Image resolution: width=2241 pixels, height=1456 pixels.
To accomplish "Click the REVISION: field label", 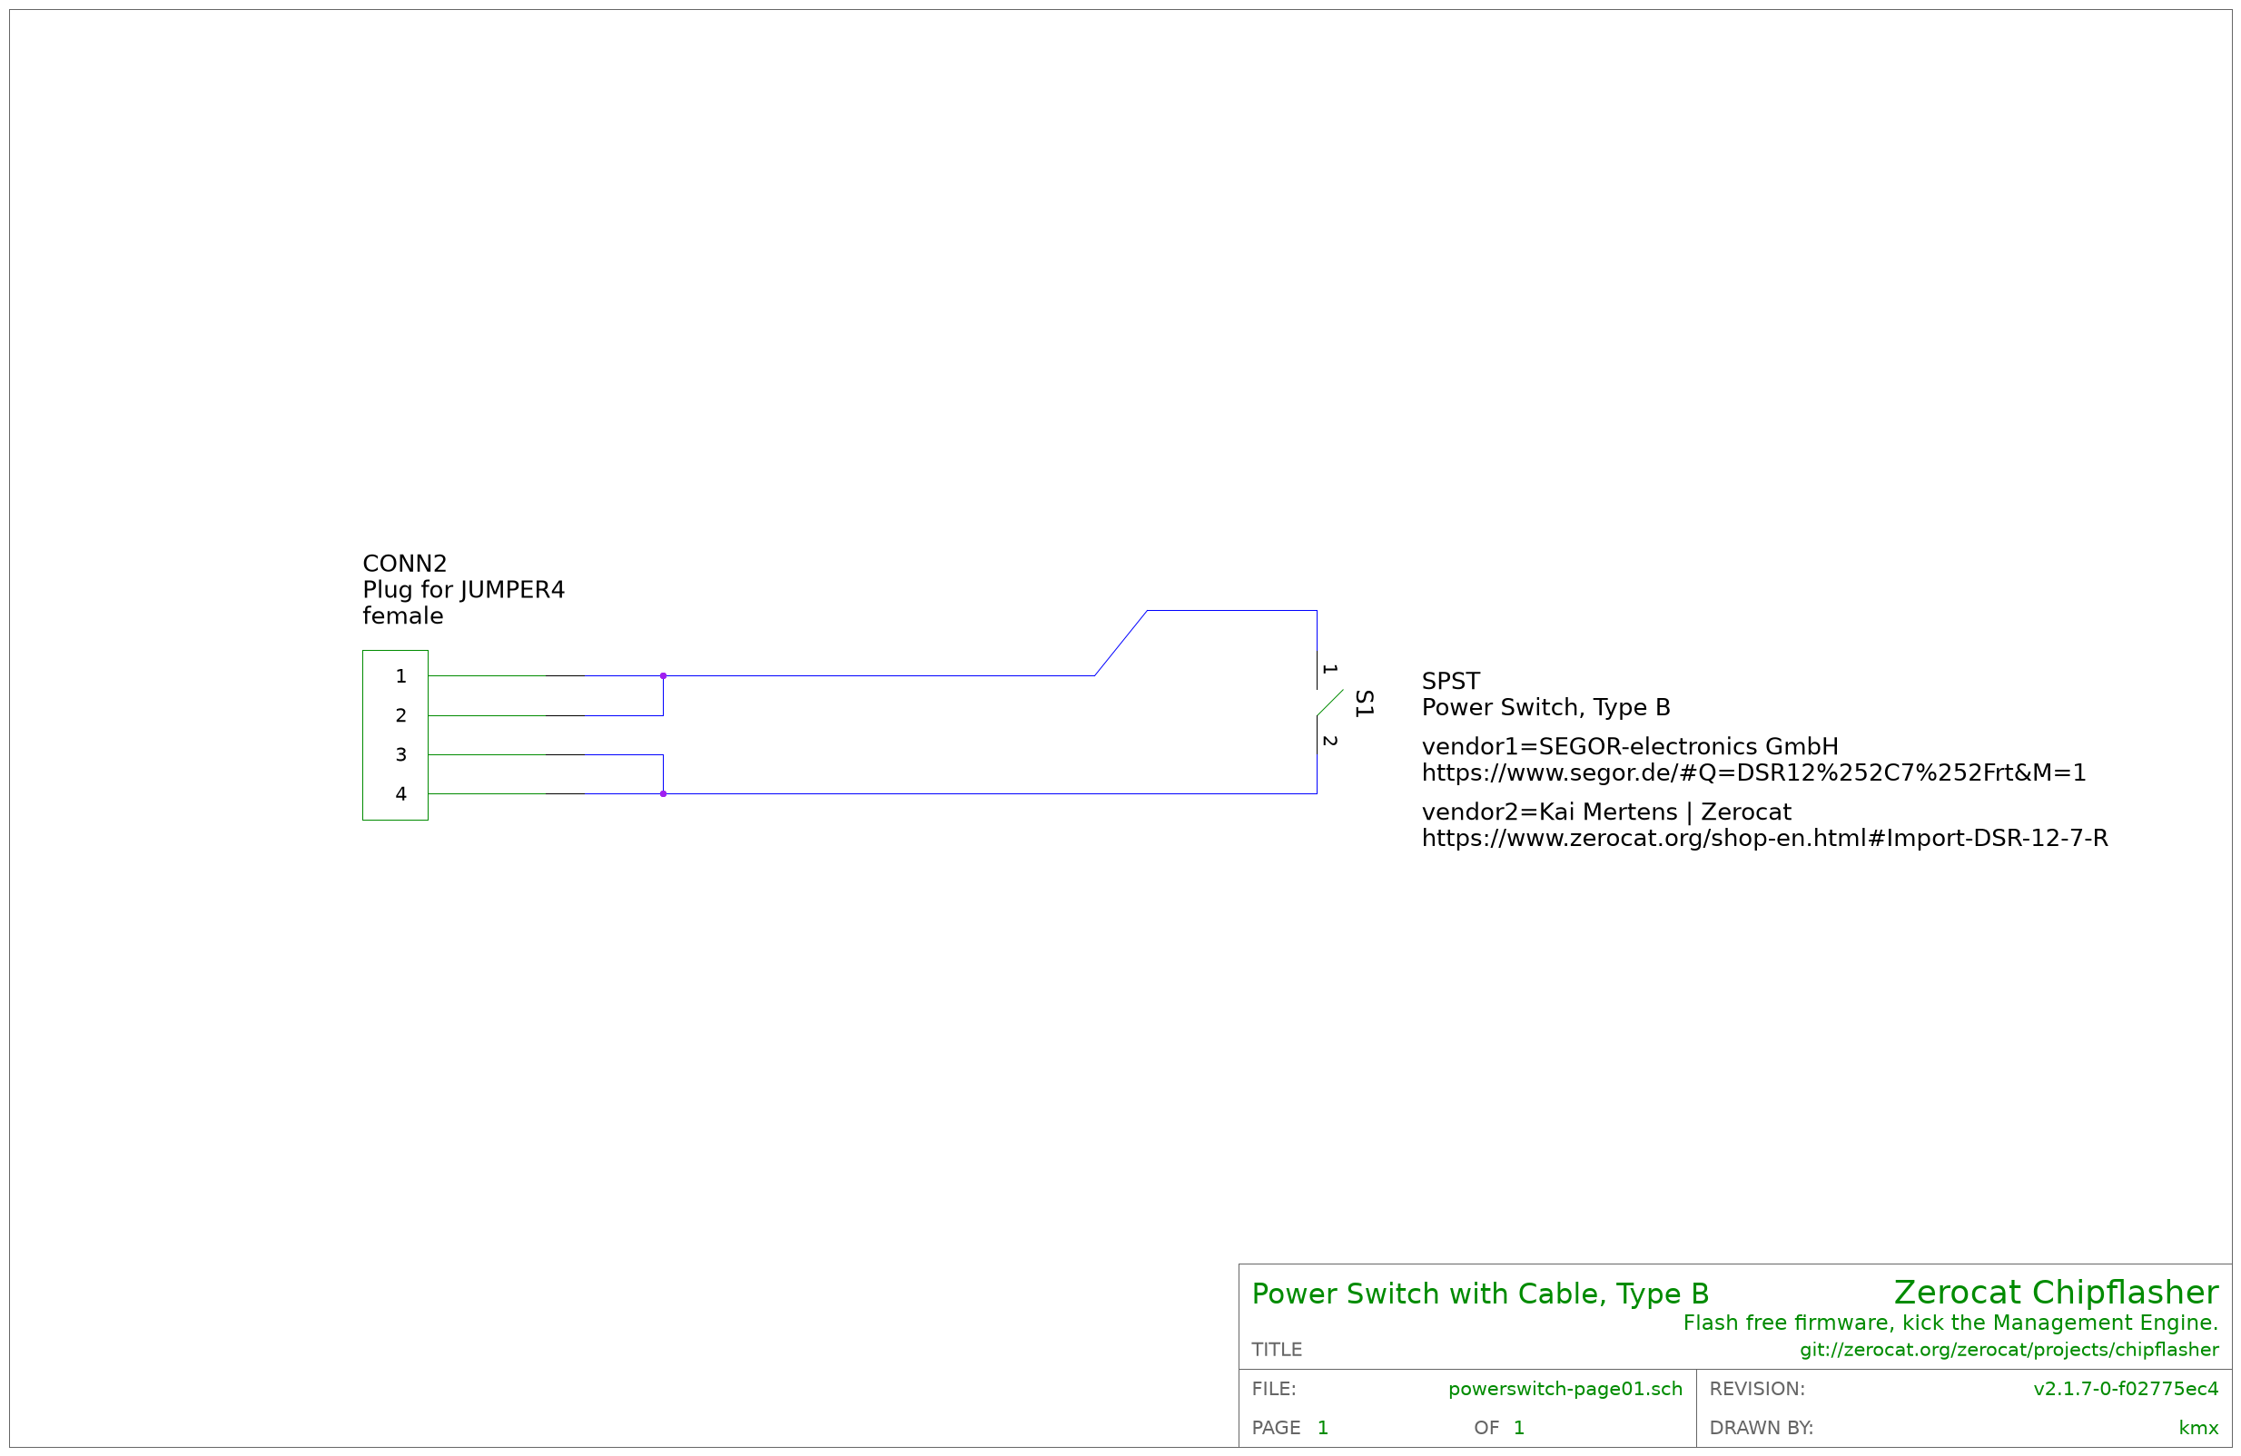I will pyautogui.click(x=1756, y=1389).
